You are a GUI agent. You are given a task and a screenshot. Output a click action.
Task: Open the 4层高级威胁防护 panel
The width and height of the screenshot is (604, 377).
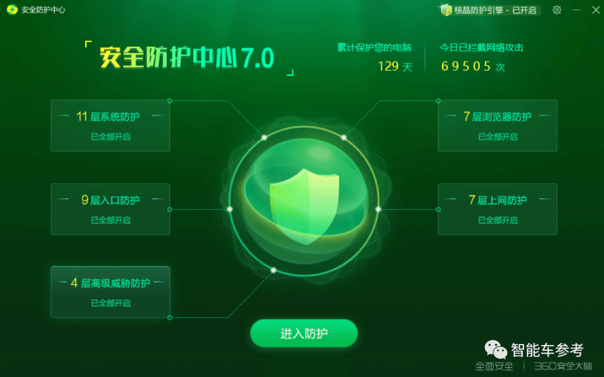[x=110, y=292]
